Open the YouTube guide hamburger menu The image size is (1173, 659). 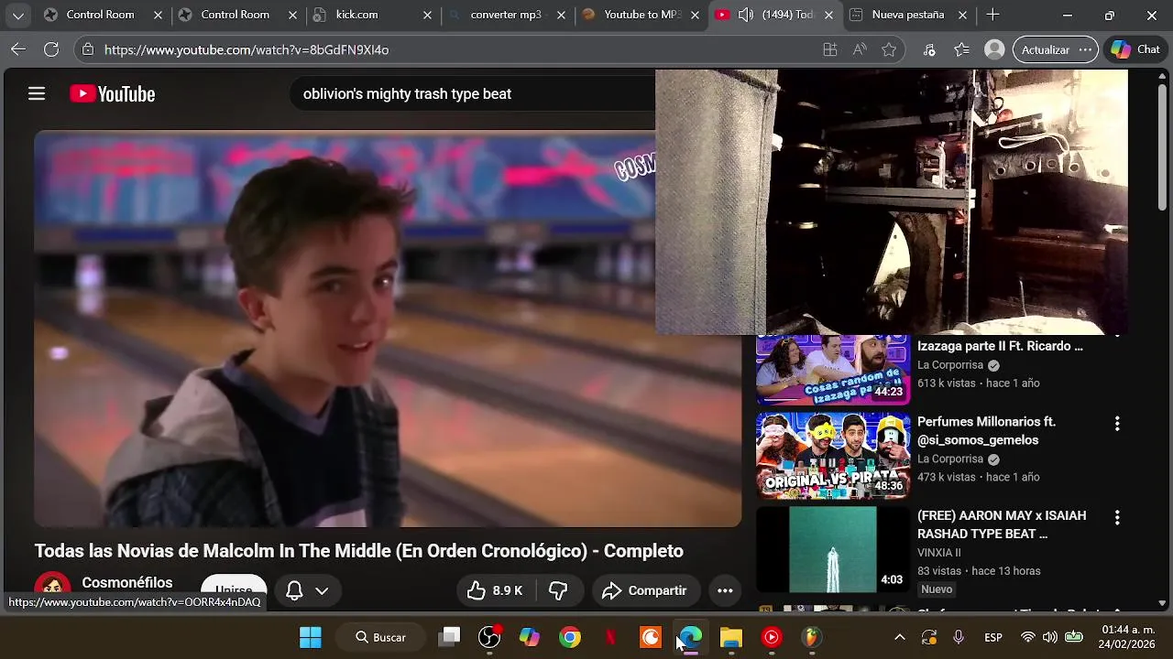(x=37, y=93)
